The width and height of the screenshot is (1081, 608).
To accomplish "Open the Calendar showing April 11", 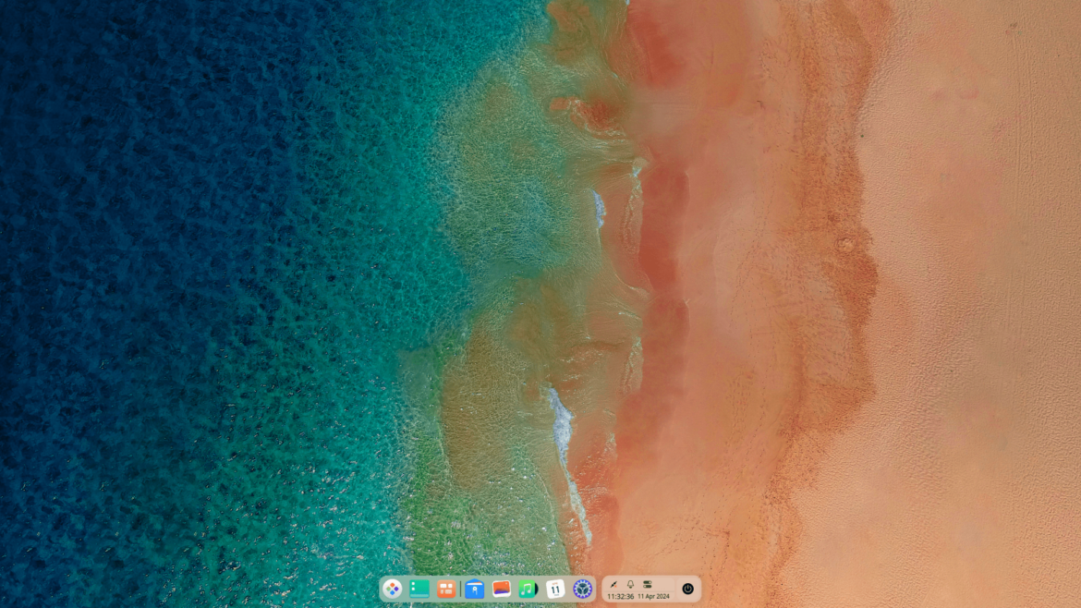I will [x=554, y=589].
